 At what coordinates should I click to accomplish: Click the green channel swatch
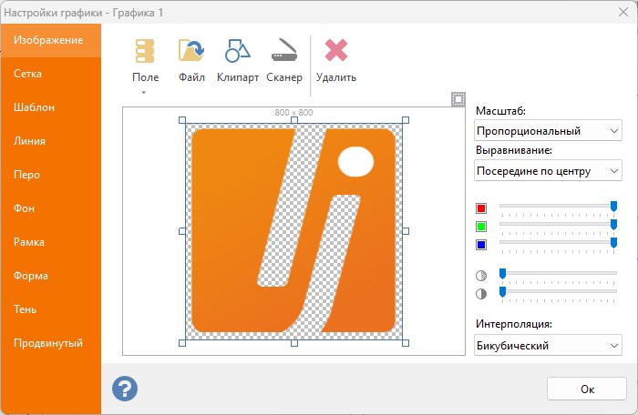(x=481, y=227)
